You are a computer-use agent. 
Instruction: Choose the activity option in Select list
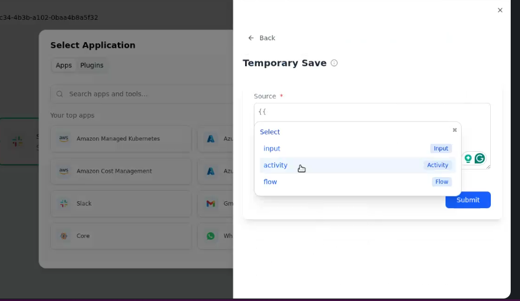357,165
